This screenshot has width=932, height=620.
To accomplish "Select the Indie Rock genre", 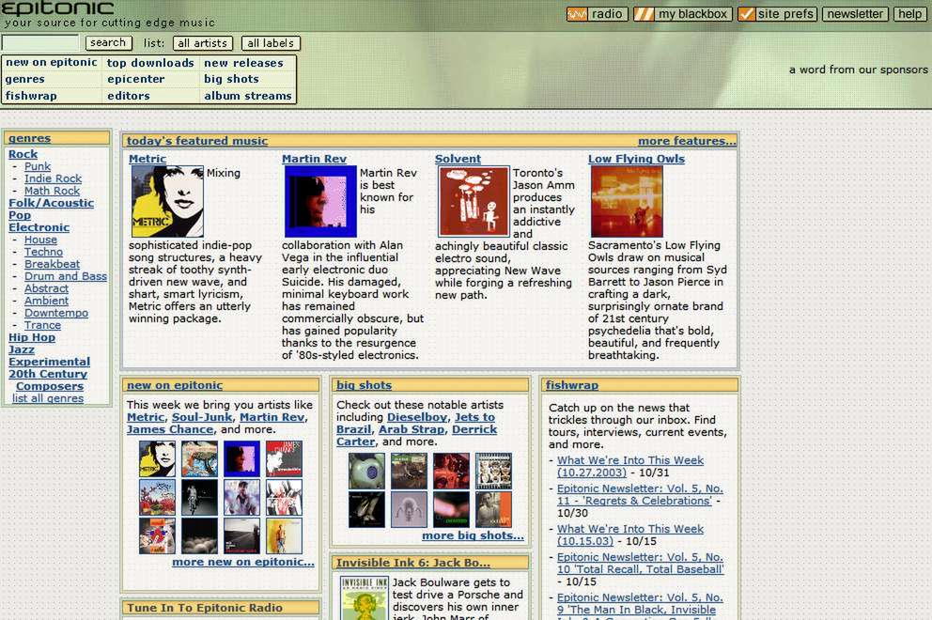I will (53, 178).
